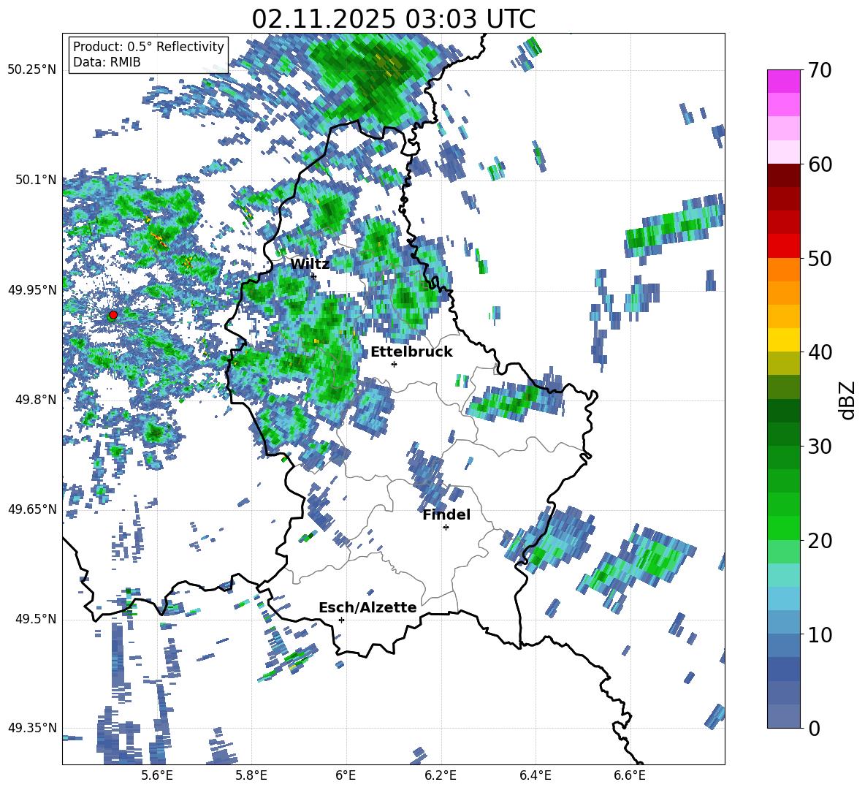Click the 5.8°E longitude label
Image resolution: width=865 pixels, height=790 pixels.
pos(251,775)
